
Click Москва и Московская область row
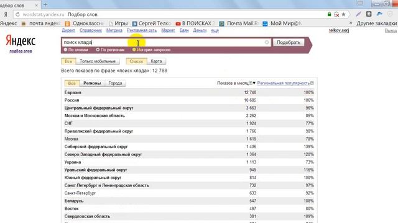(189, 116)
